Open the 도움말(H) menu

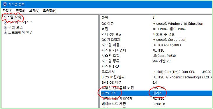50,11
